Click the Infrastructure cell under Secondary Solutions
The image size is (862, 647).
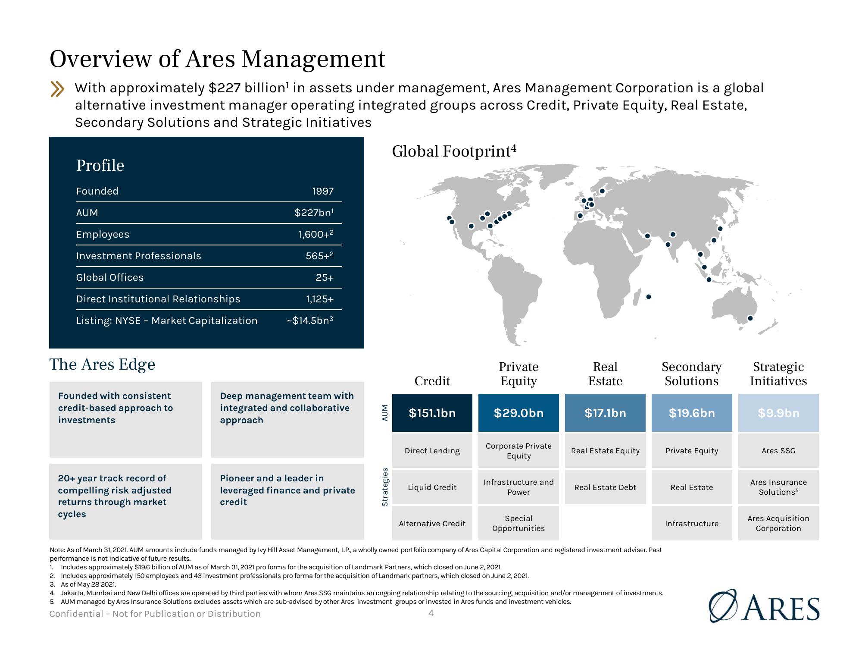click(692, 523)
